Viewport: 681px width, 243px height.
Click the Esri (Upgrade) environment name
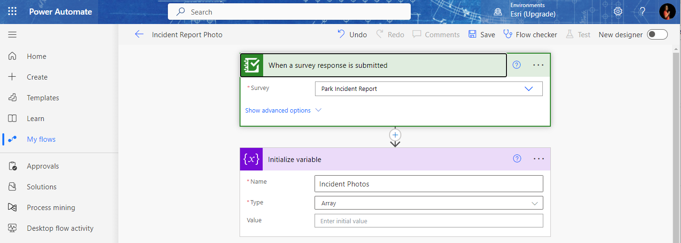pyautogui.click(x=533, y=14)
